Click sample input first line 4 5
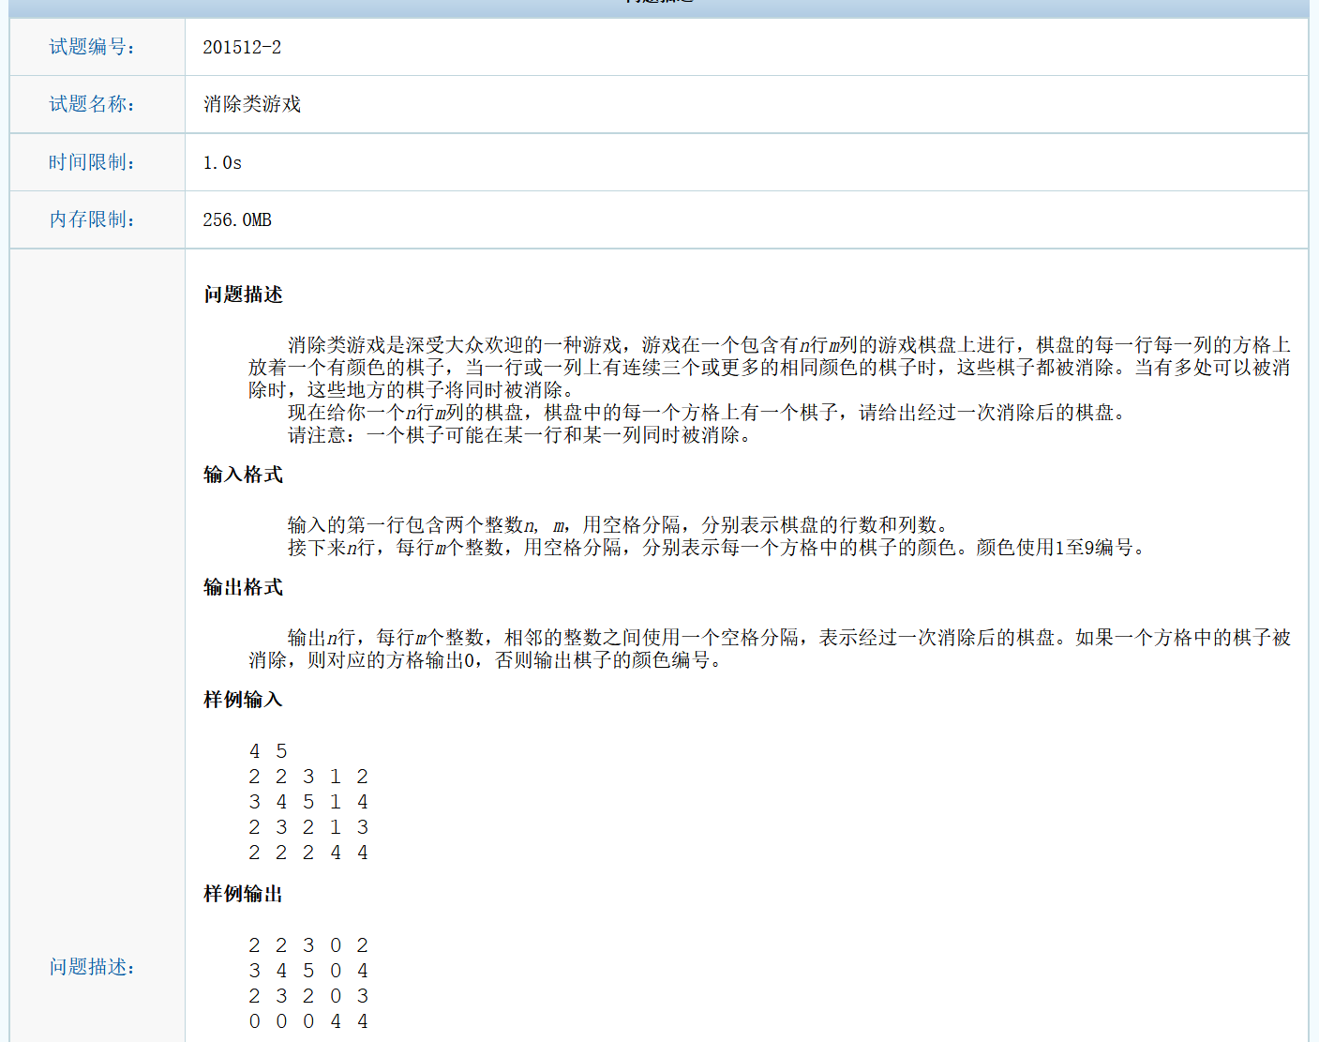1319x1042 pixels. pyautogui.click(x=268, y=751)
